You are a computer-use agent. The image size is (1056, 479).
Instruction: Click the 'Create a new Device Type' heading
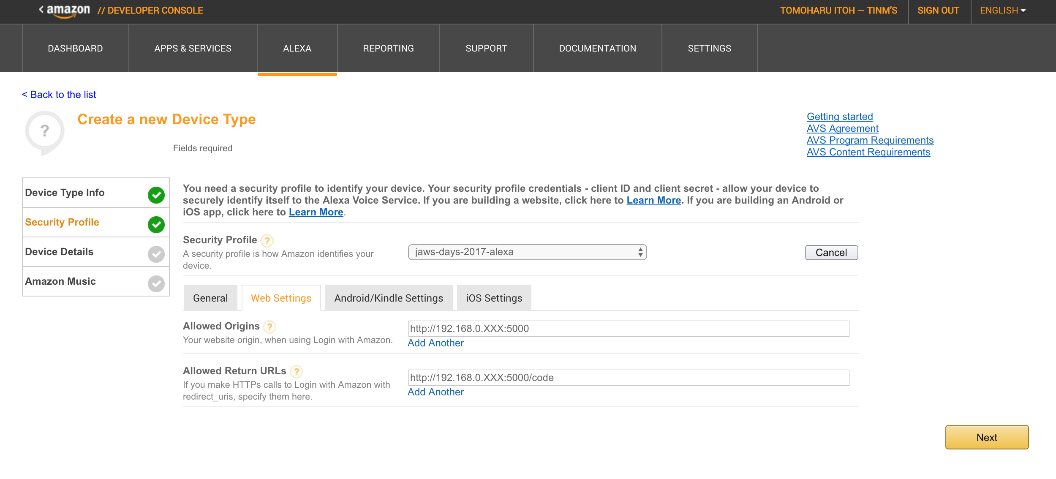click(x=166, y=120)
